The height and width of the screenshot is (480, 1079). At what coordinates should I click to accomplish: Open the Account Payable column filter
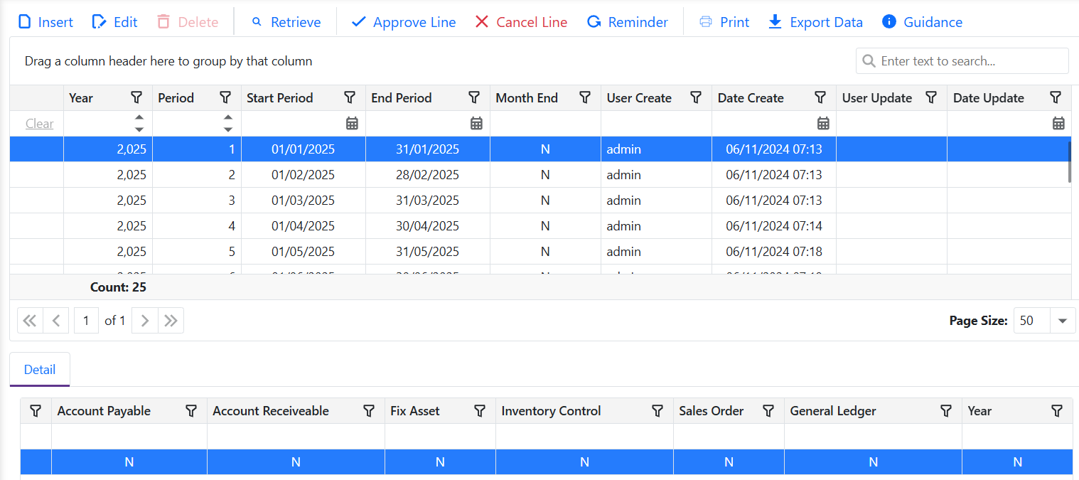(x=191, y=410)
